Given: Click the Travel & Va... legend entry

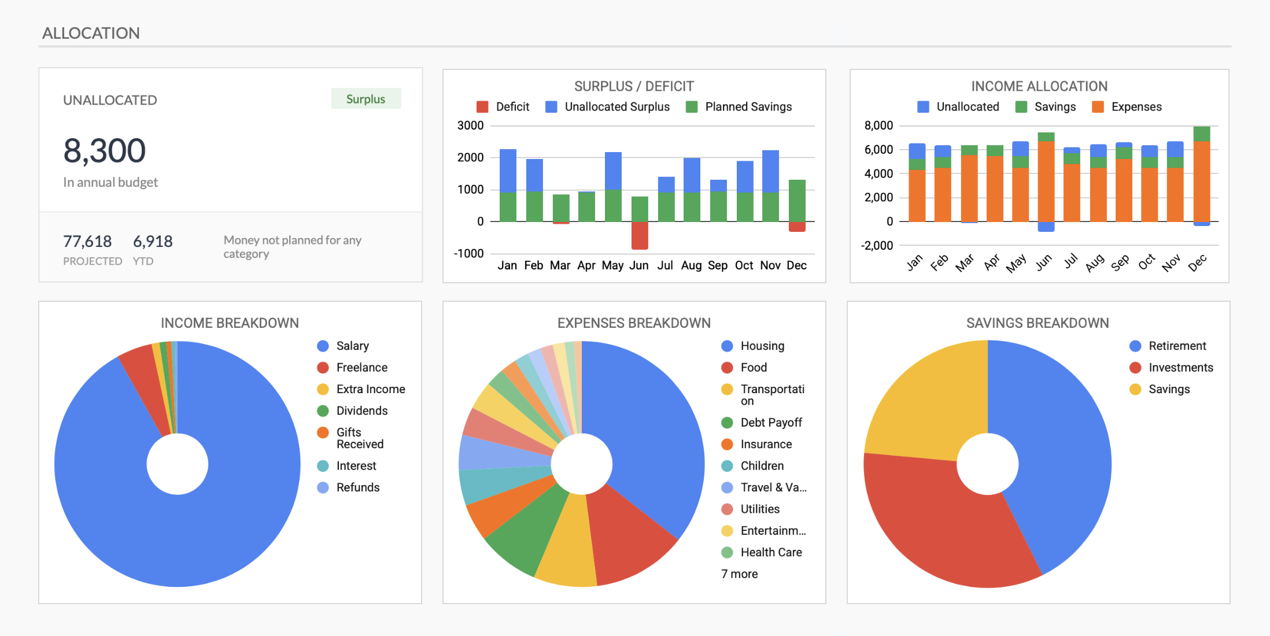Looking at the screenshot, I should 773,487.
